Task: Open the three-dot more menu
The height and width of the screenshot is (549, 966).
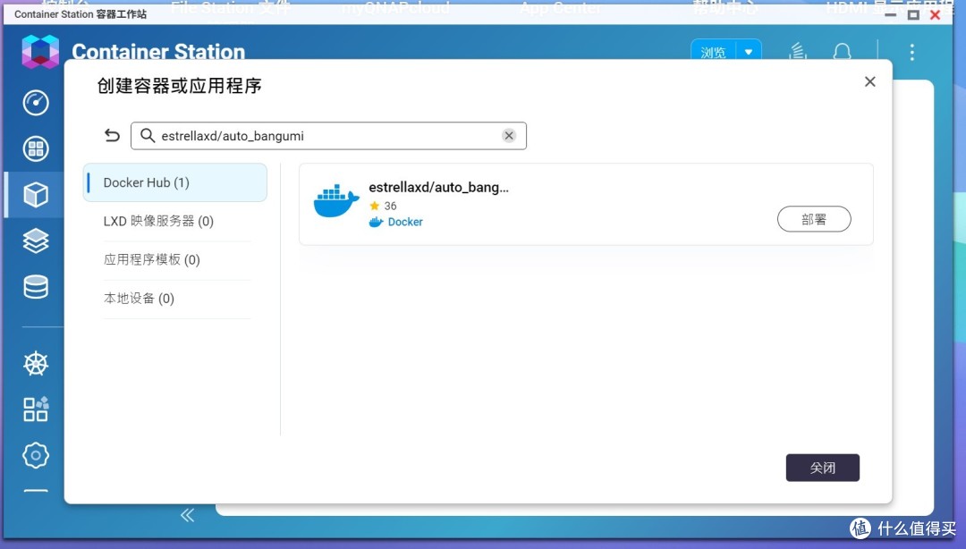Action: pyautogui.click(x=911, y=52)
